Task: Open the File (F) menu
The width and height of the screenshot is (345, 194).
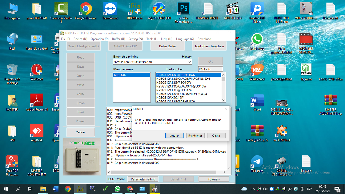Action: 65,39
